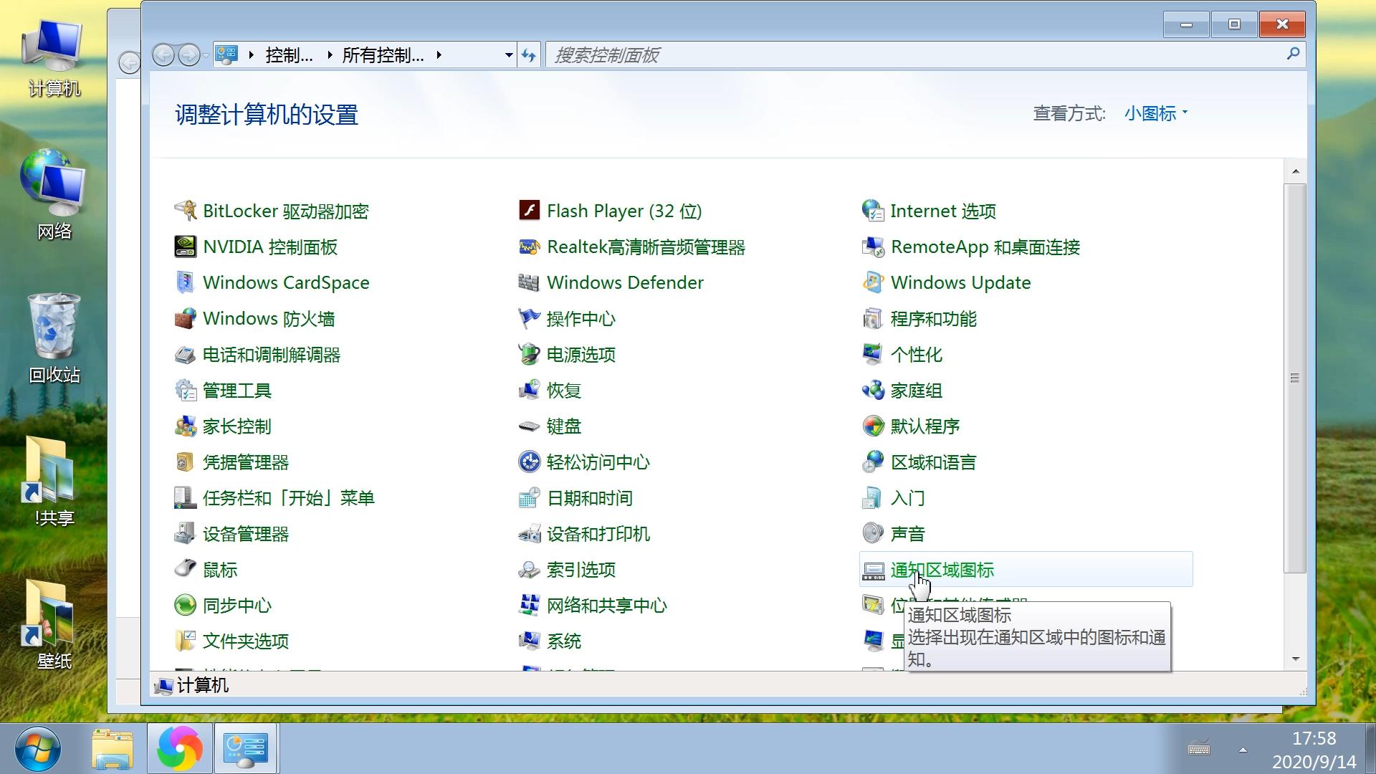Open Windows Update
The width and height of the screenshot is (1376, 774).
(960, 282)
